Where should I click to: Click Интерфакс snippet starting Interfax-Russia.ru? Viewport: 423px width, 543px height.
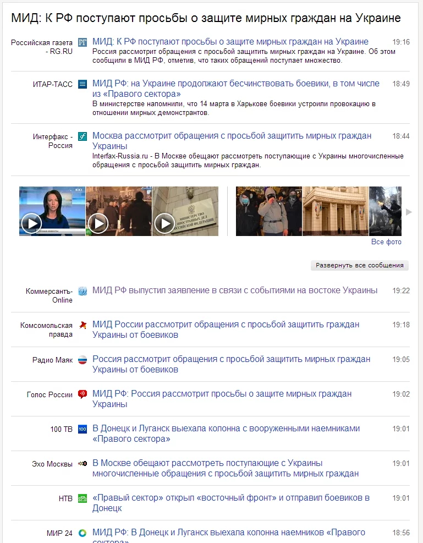(x=248, y=161)
